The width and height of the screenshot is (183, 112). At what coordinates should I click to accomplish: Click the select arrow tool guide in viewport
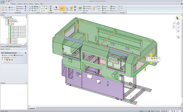pos(177,18)
